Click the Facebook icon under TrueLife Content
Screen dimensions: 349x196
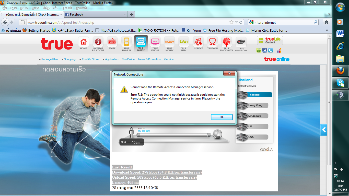(x=265, y=50)
